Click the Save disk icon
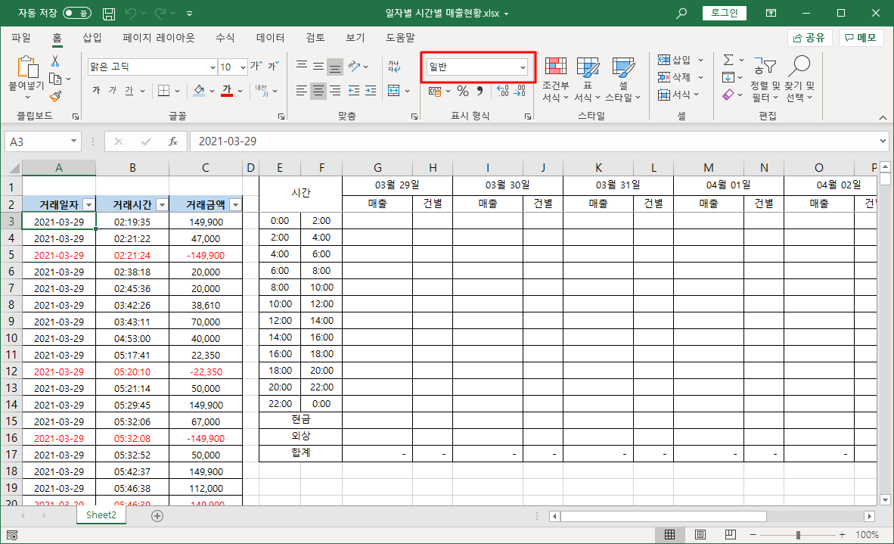 (108, 14)
